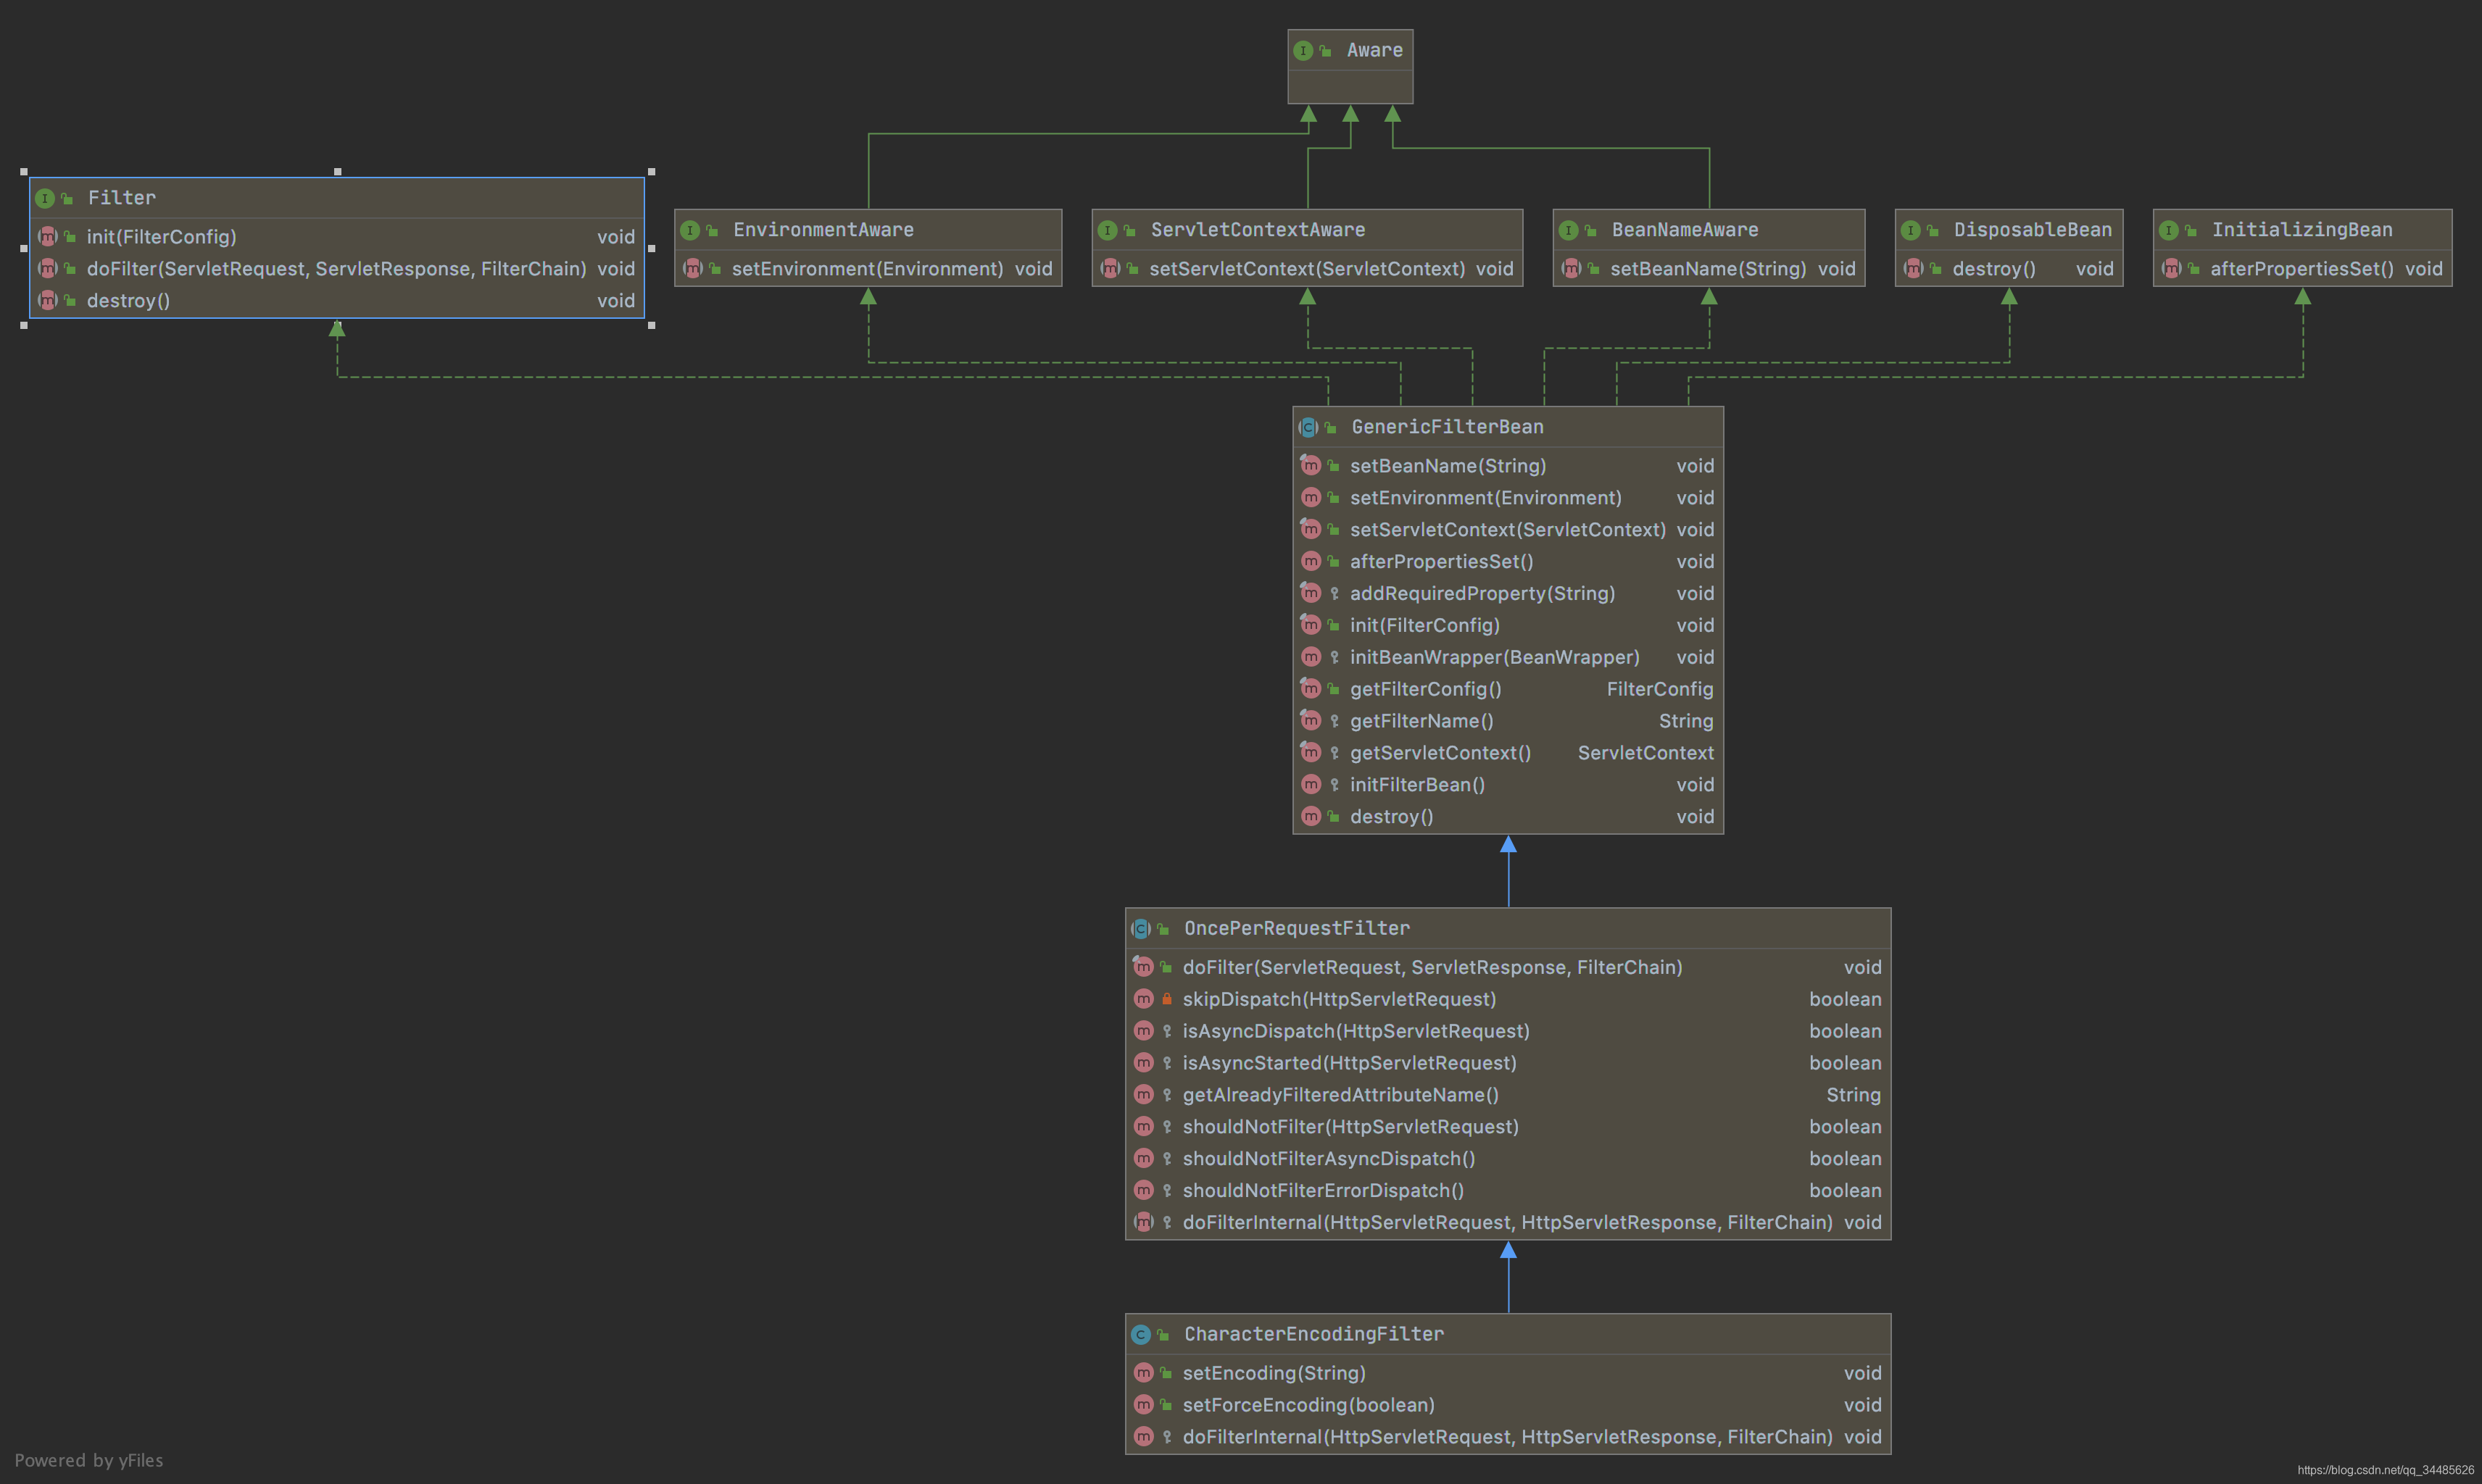The height and width of the screenshot is (1484, 2482).
Task: Select shouldNotFilterErrorDispatch() method row
Action: 1322,1190
